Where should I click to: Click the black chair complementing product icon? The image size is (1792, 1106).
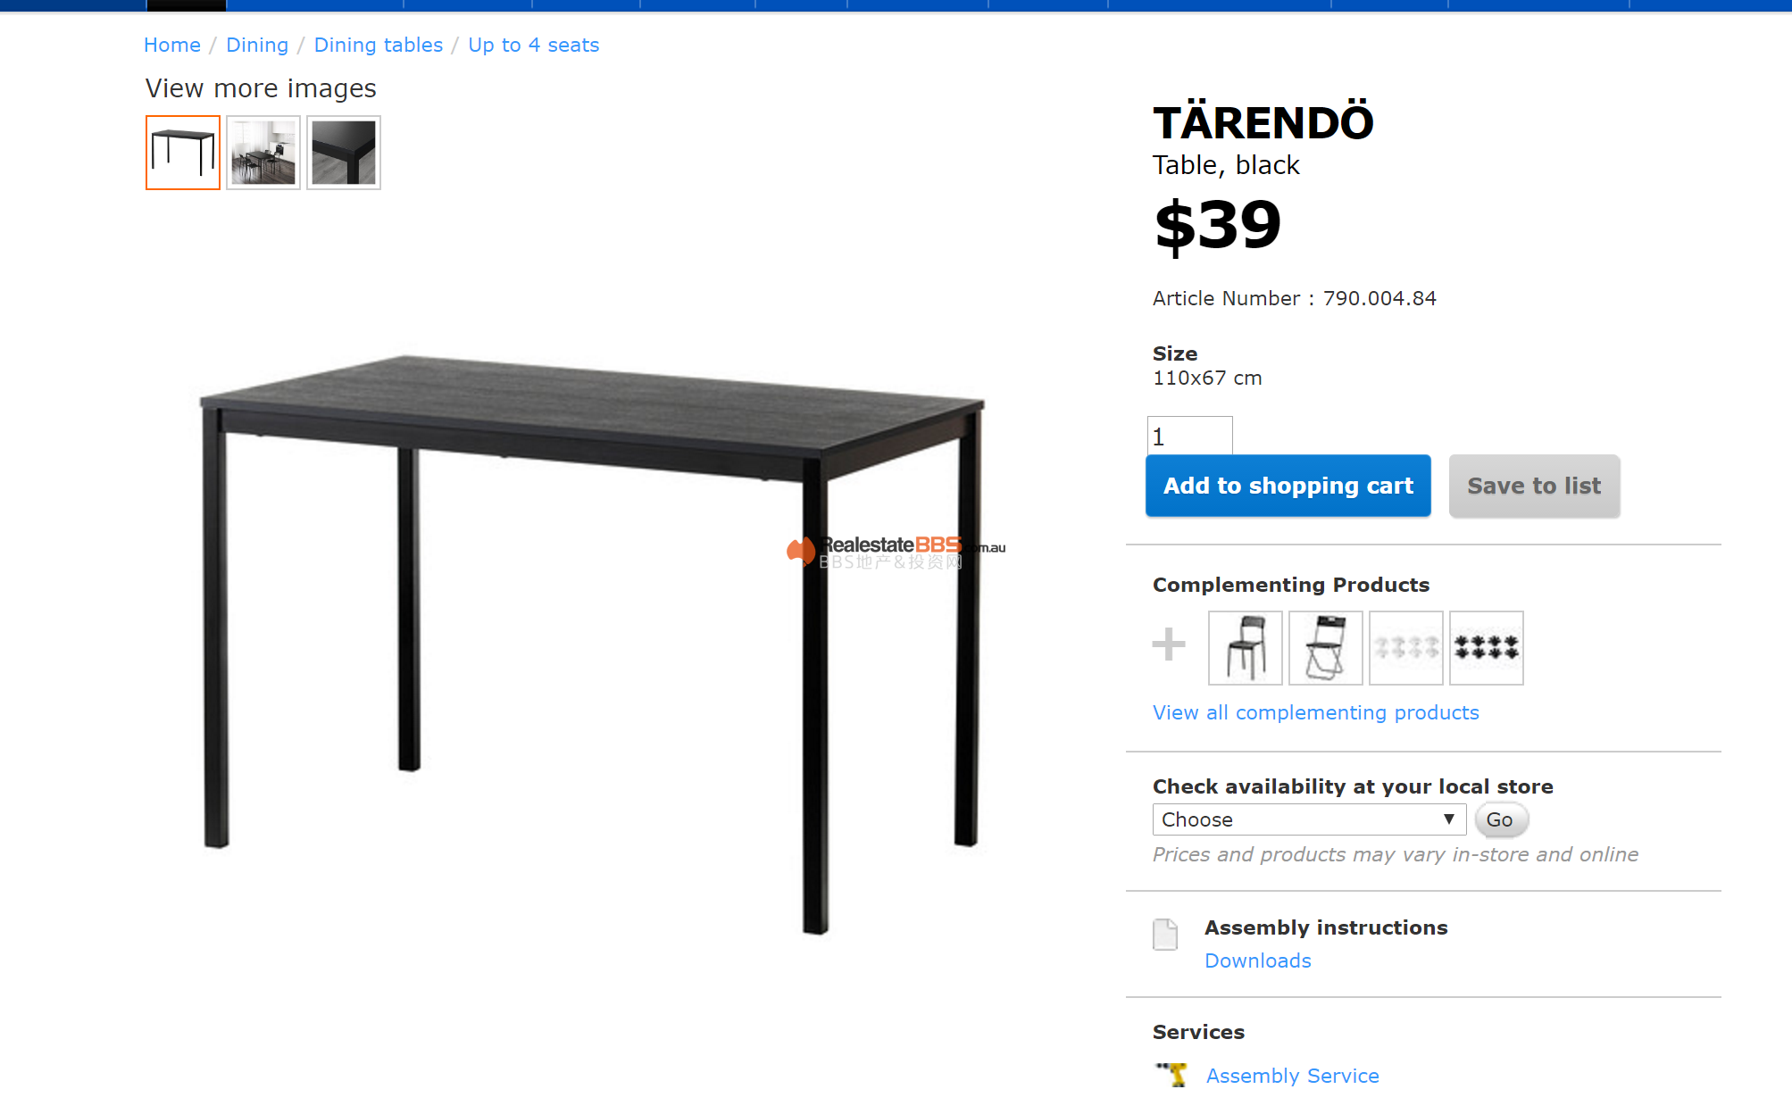1246,648
